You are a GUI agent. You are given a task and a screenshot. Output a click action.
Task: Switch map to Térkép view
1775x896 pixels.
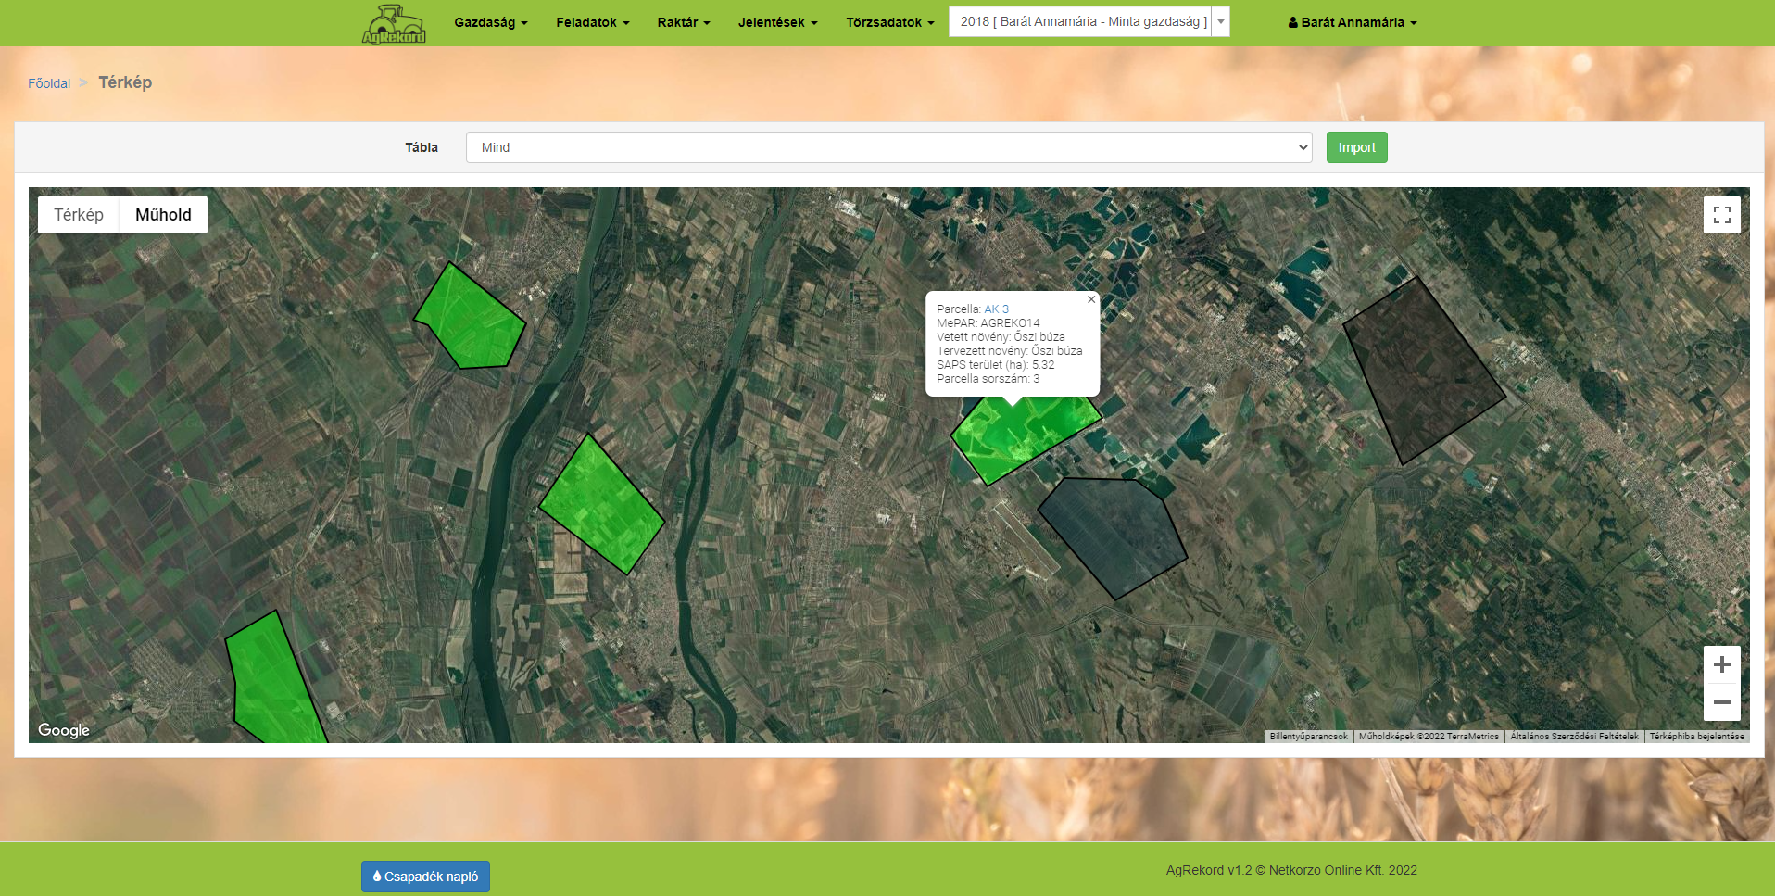79,215
